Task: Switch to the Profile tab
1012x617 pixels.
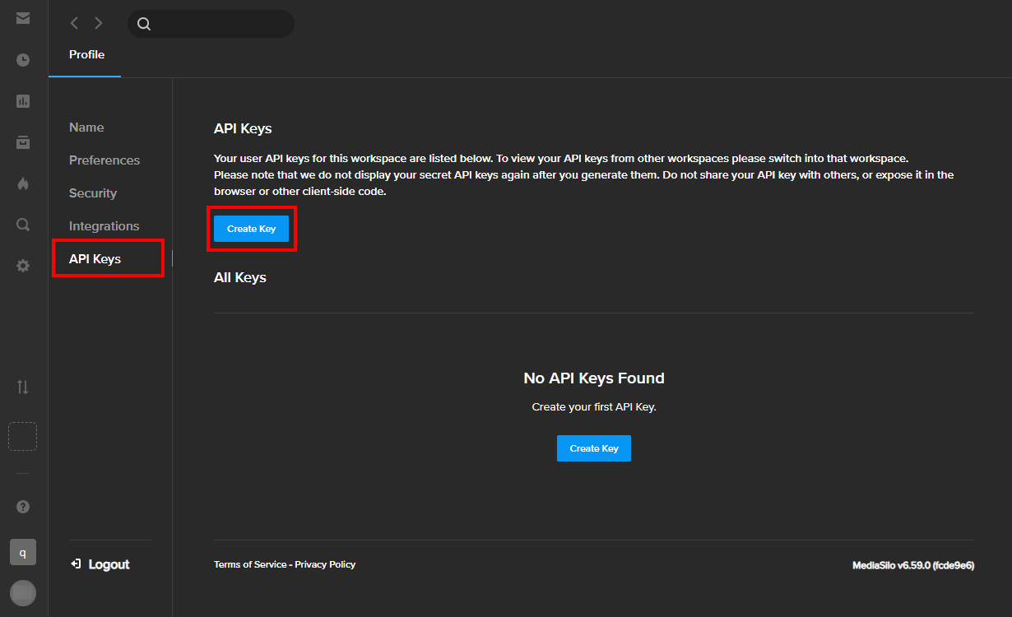Action: pos(86,55)
